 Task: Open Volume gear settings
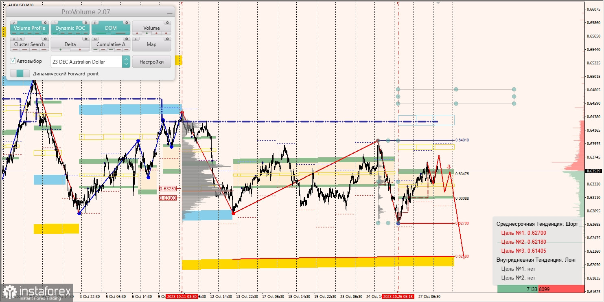(167, 22)
